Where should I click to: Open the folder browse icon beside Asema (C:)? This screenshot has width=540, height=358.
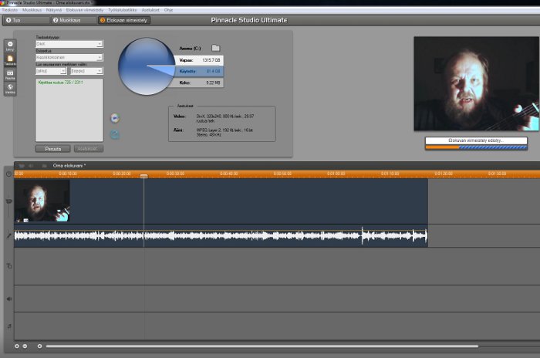tap(215, 48)
